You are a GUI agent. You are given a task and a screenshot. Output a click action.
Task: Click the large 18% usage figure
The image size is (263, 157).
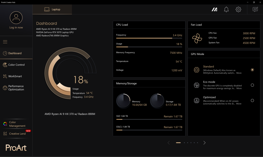[x=81, y=80]
